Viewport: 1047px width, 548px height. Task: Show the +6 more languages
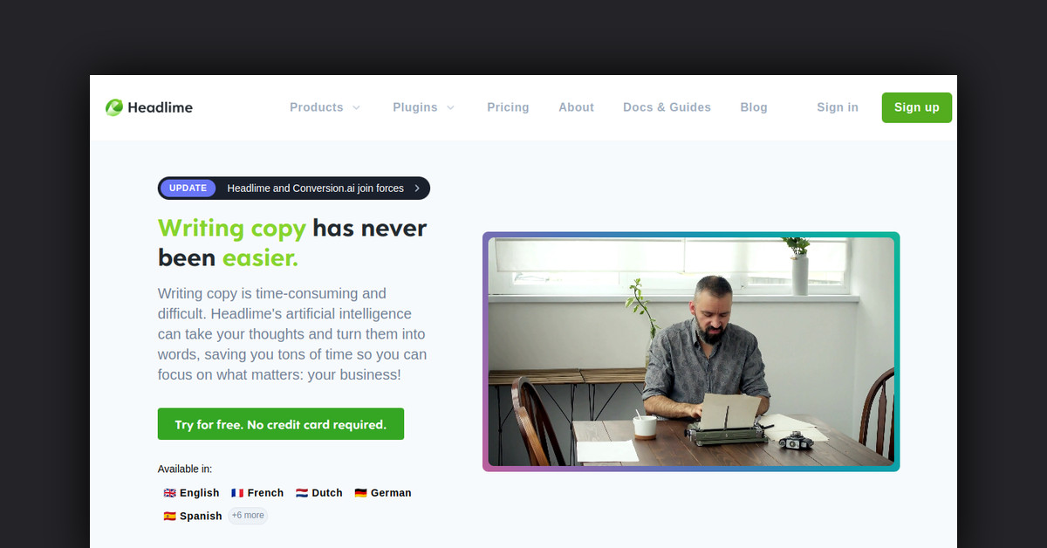tap(248, 516)
